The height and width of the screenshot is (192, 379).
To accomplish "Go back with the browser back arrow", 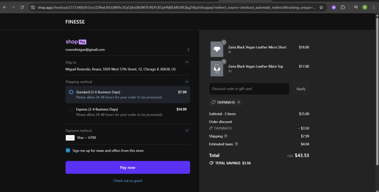I will coord(5,7).
